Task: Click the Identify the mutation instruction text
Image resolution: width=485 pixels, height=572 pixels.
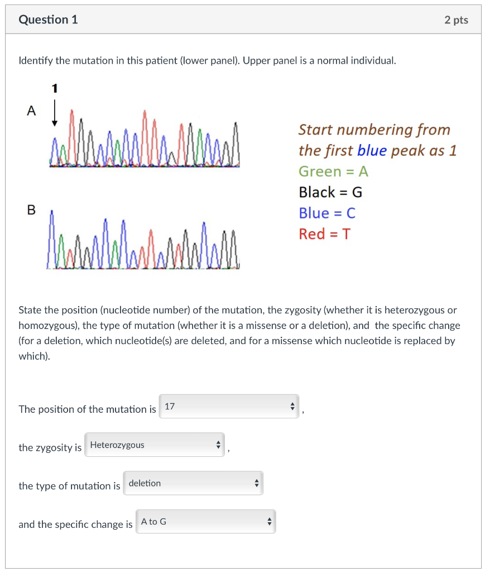Action: click(207, 60)
